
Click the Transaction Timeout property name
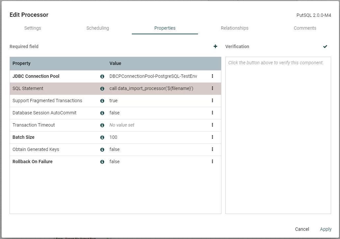[x=34, y=125]
